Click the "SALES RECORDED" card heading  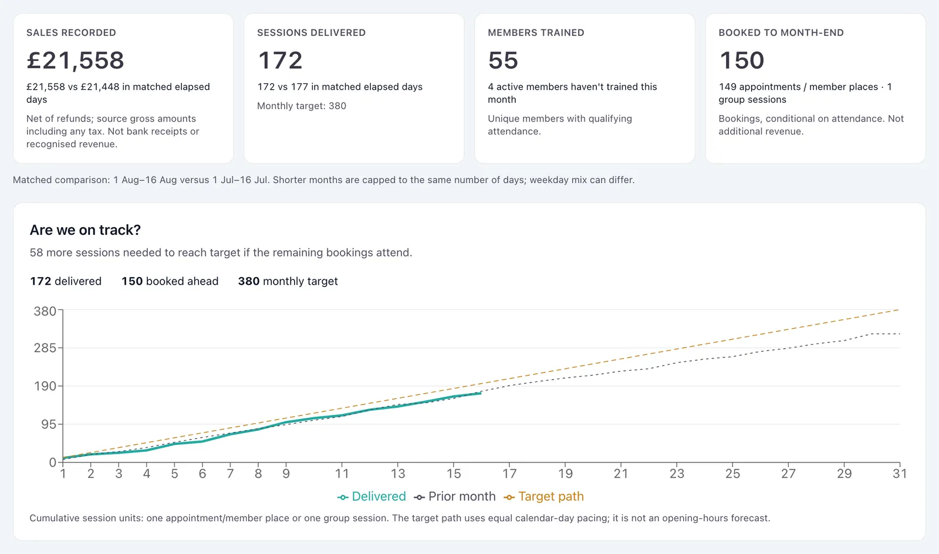point(71,33)
